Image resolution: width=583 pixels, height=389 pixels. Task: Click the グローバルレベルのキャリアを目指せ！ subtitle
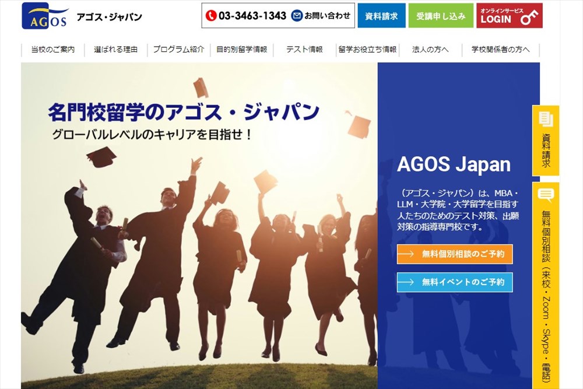[152, 134]
